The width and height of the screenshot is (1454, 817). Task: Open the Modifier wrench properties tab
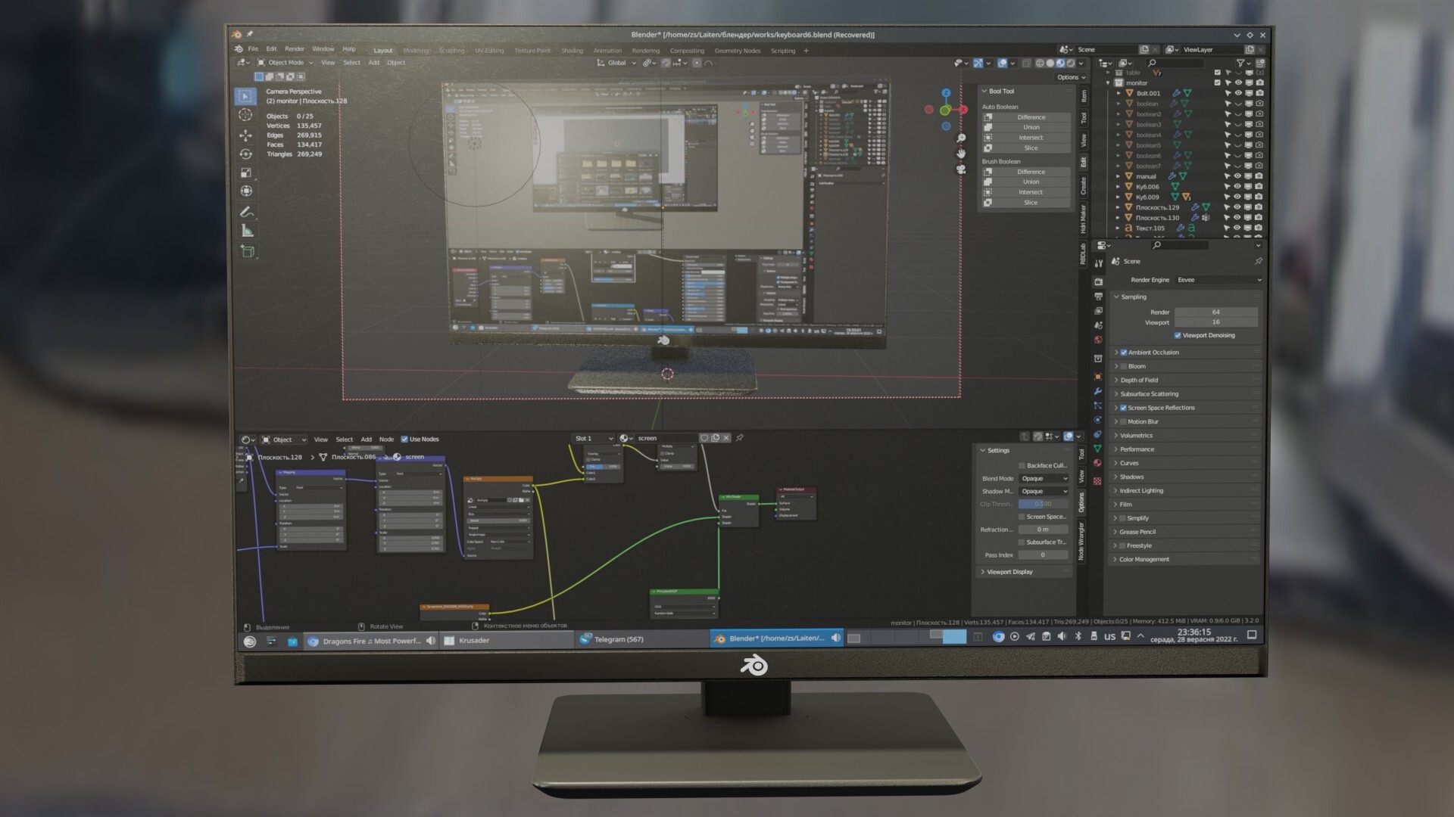click(x=1097, y=391)
